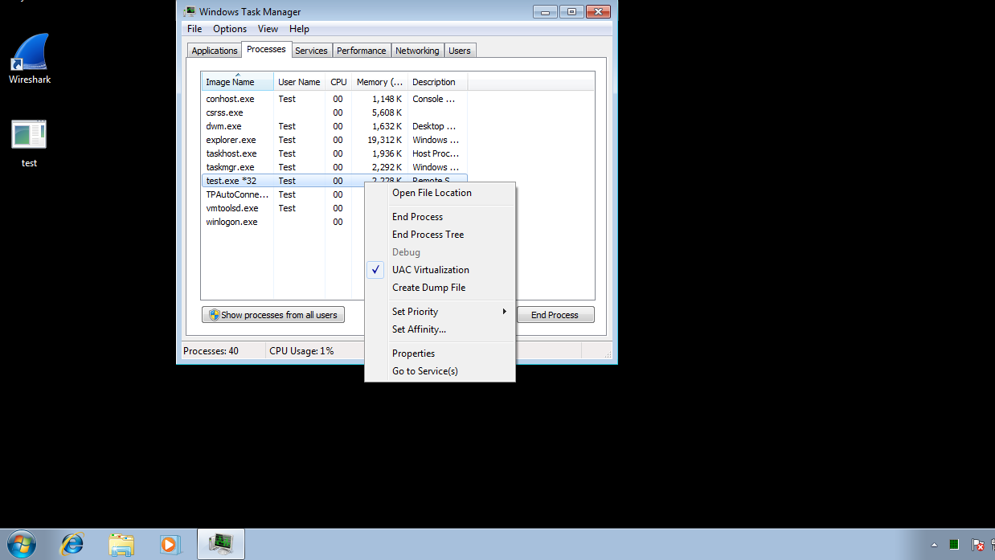Viewport: 995px width, 560px height.
Task: Switch to the Networking tab
Action: pos(417,51)
